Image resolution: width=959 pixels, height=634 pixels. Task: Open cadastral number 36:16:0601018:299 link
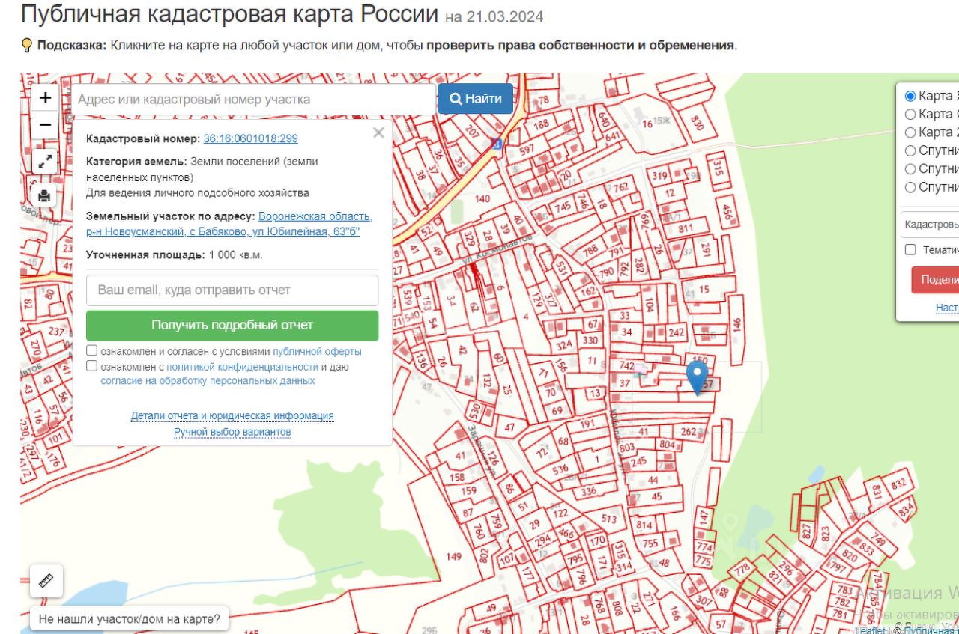tap(250, 138)
